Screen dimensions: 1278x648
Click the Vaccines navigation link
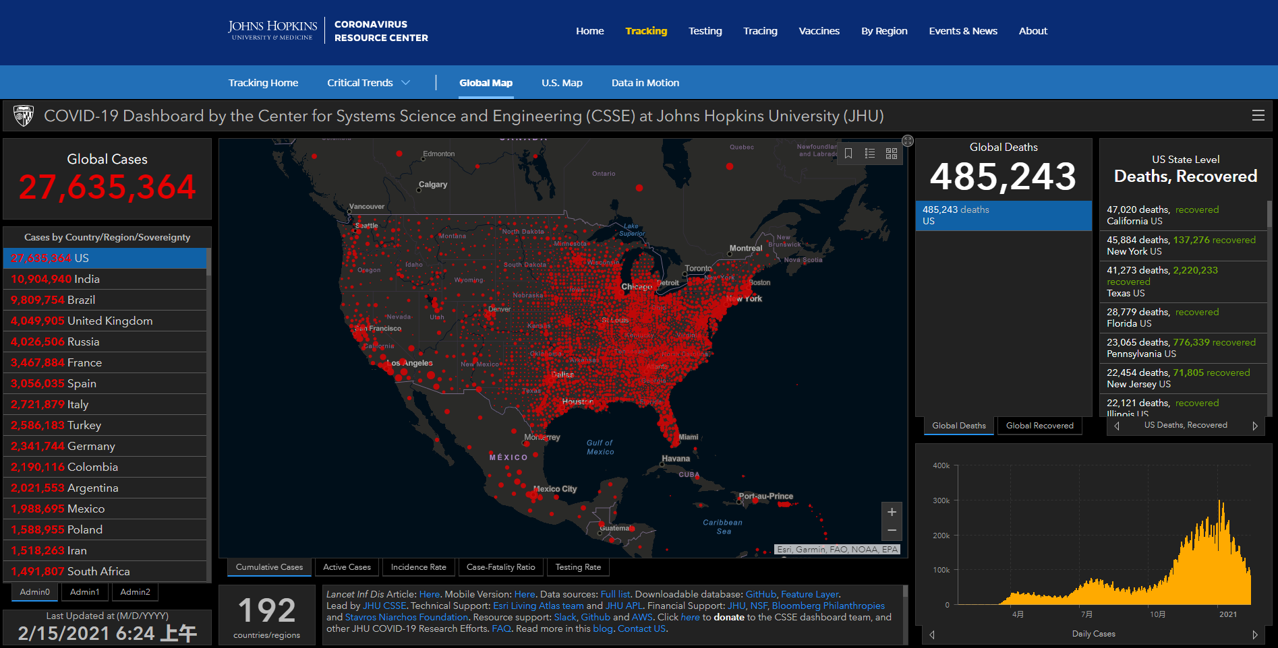click(819, 31)
